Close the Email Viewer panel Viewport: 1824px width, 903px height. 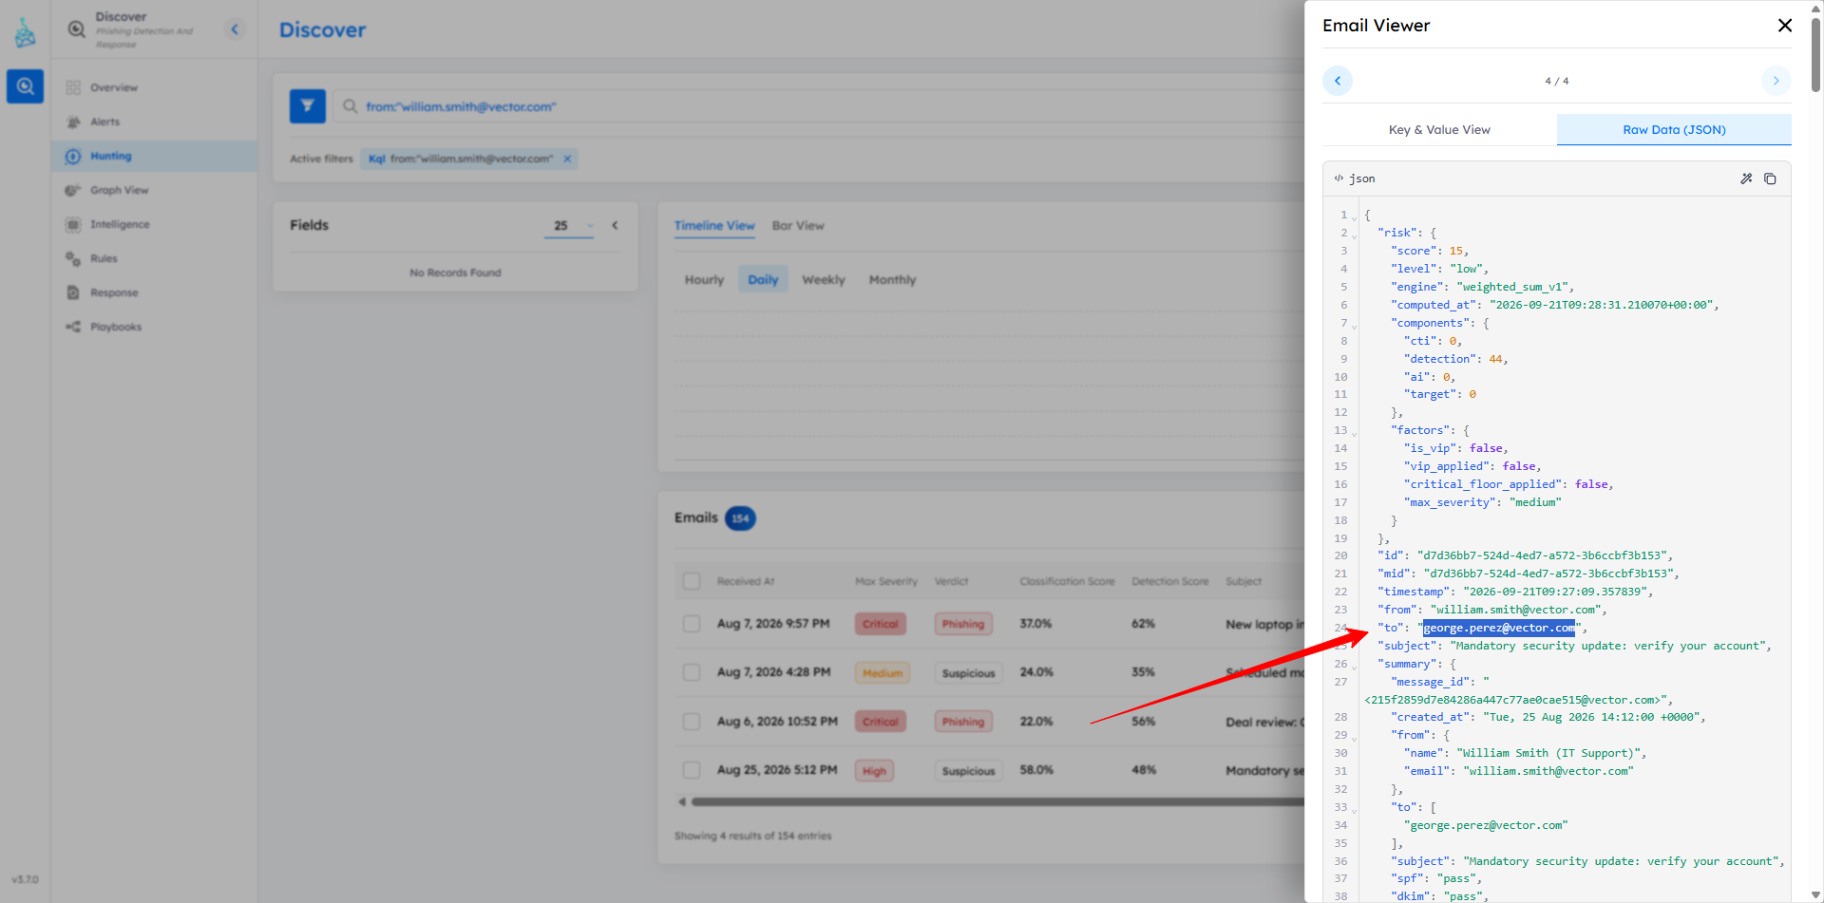click(x=1785, y=26)
